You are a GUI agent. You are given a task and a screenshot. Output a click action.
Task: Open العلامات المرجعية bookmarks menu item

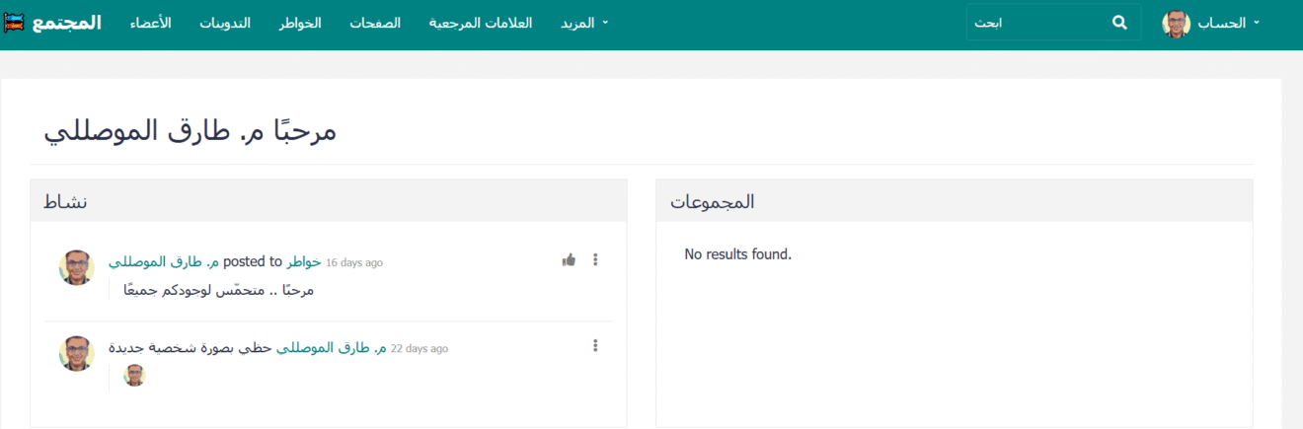pyautogui.click(x=481, y=23)
